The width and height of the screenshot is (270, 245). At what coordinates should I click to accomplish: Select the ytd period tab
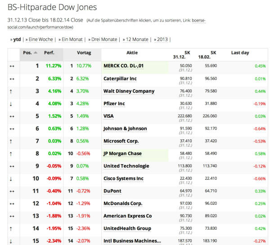(x=17, y=39)
